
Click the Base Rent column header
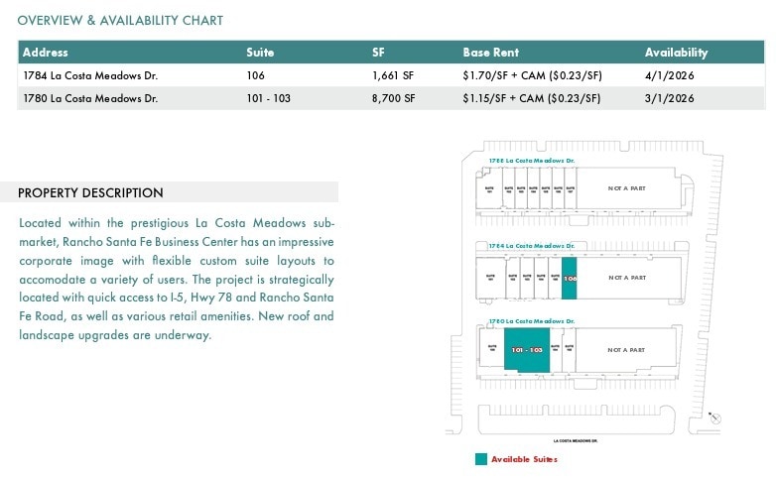pyautogui.click(x=490, y=53)
